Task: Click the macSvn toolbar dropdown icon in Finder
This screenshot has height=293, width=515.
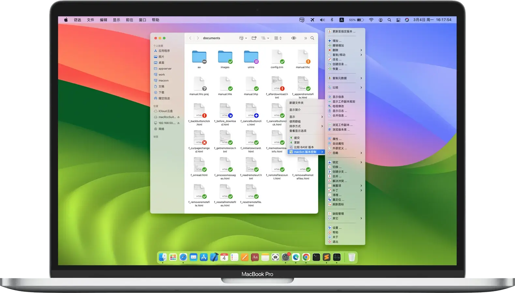Action: (x=243, y=38)
